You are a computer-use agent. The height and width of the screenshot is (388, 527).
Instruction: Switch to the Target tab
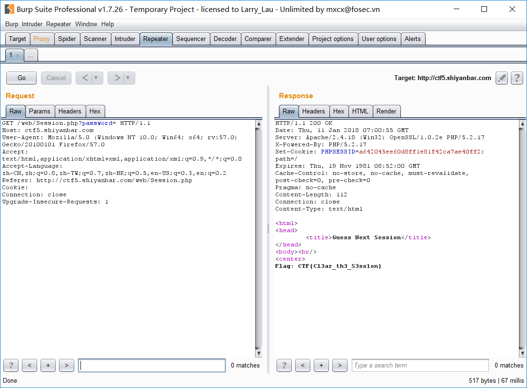coord(18,39)
